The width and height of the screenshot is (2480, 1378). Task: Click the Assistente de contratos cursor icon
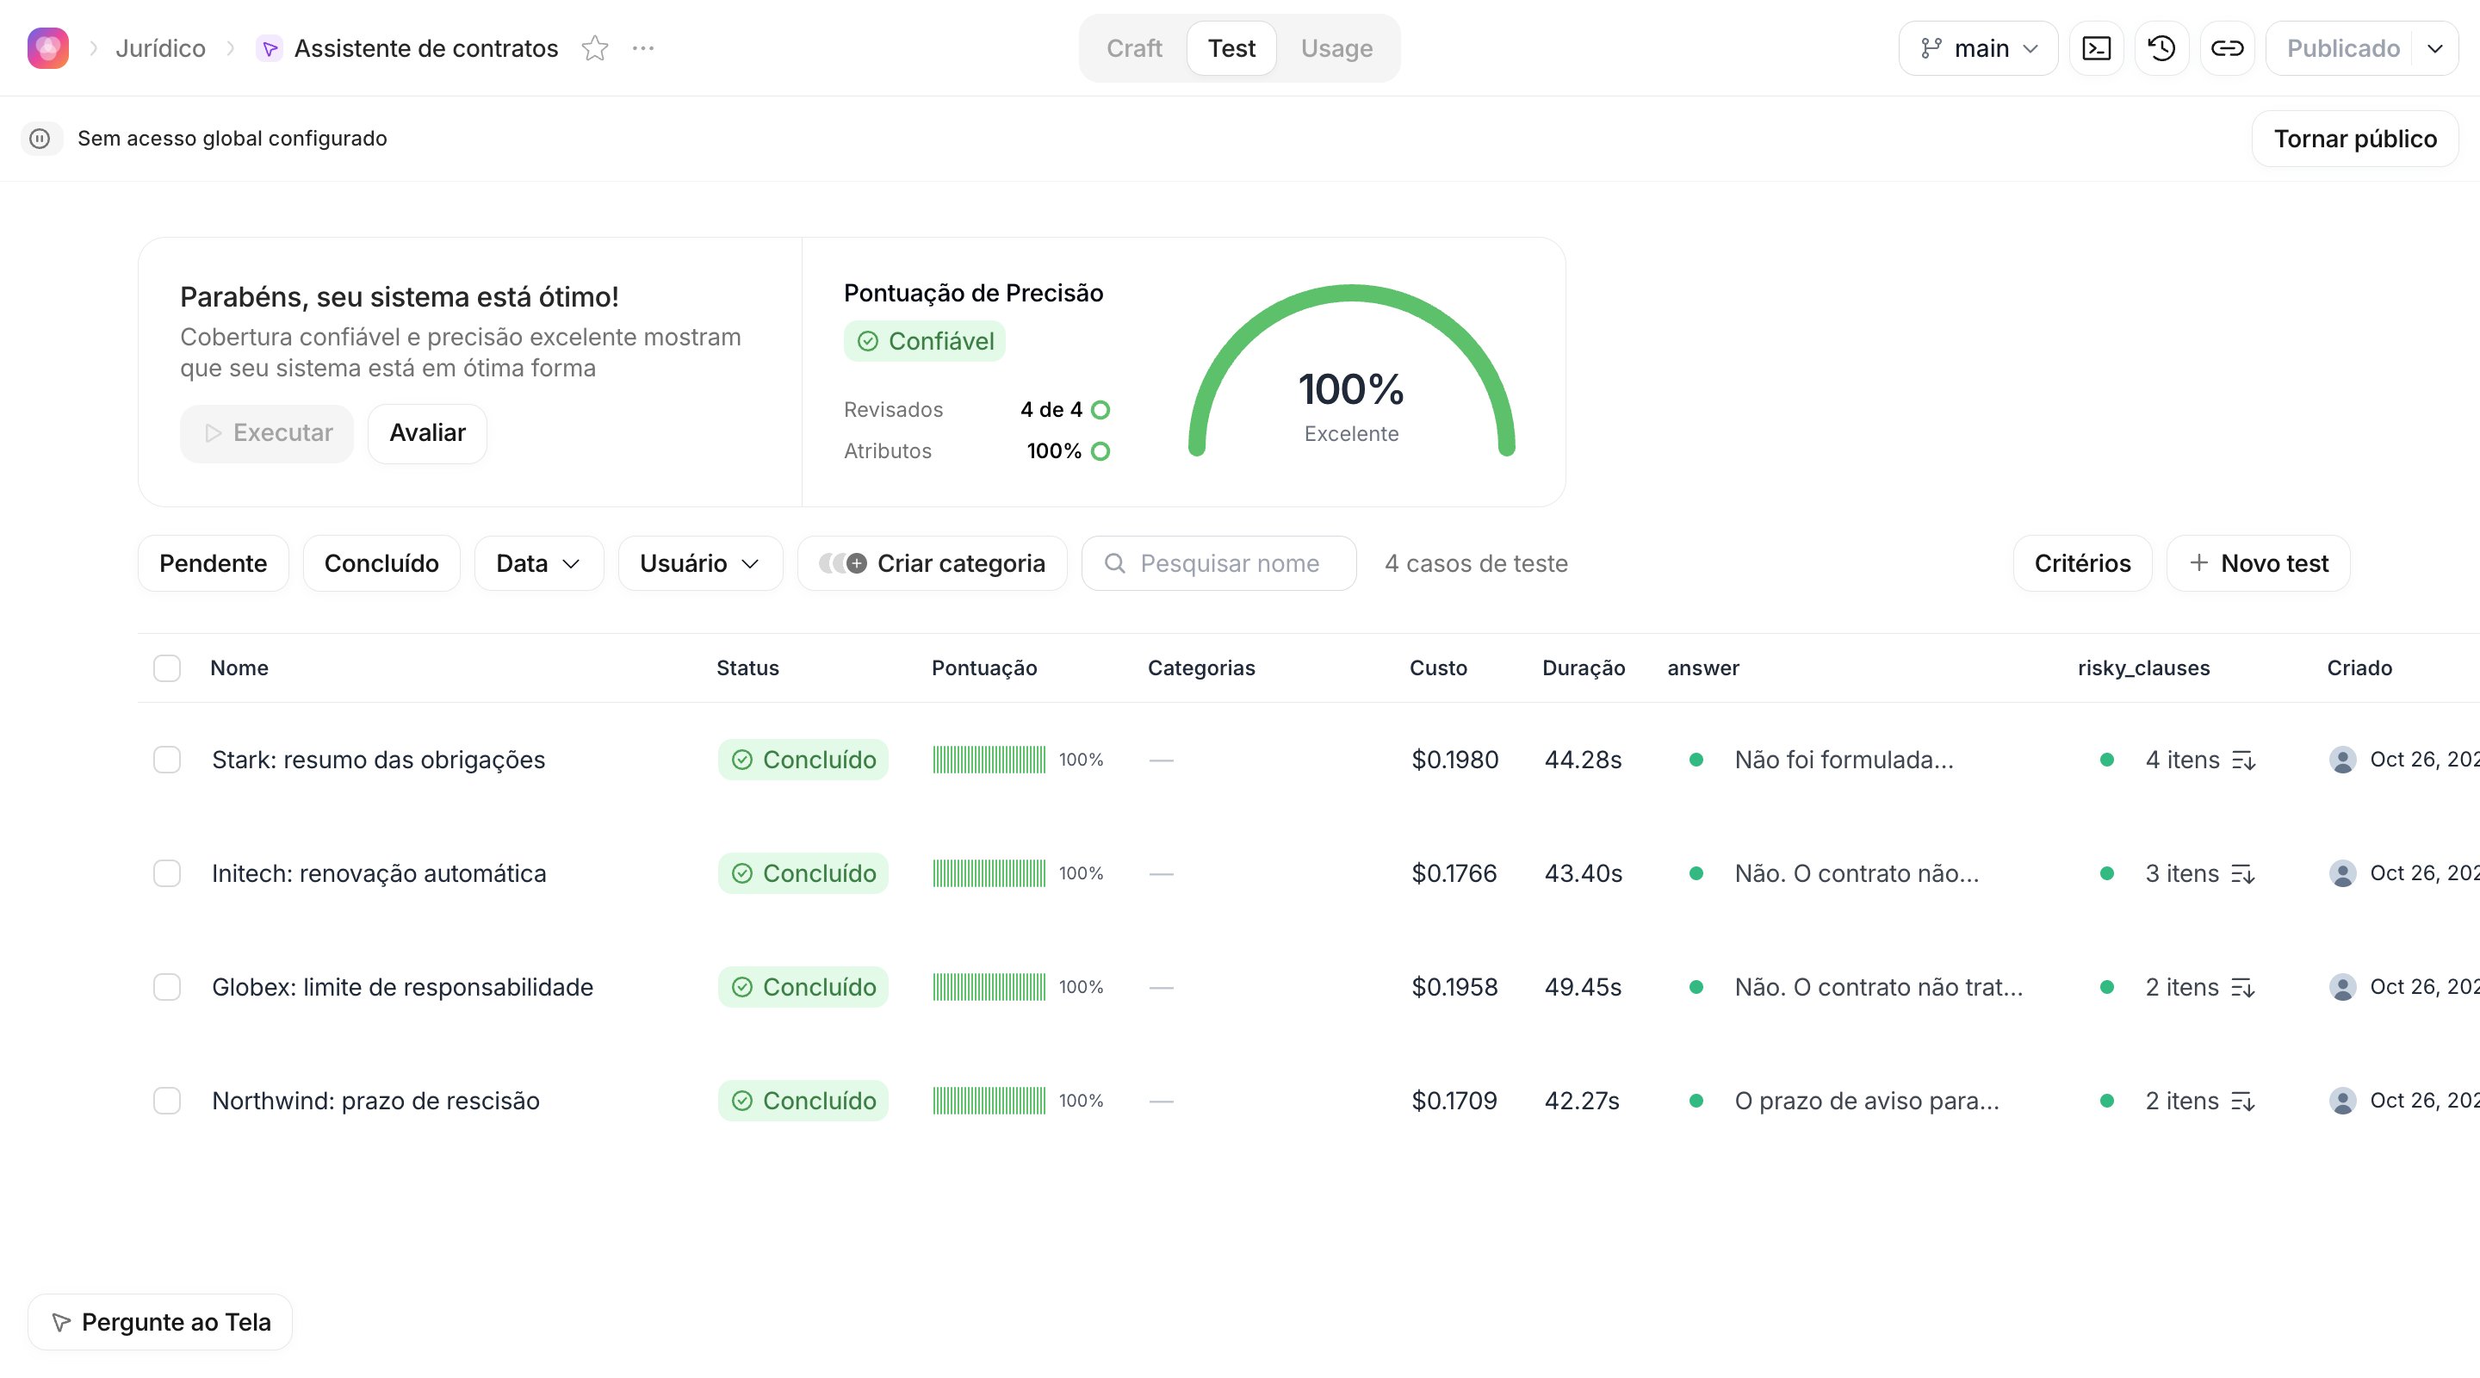point(270,48)
